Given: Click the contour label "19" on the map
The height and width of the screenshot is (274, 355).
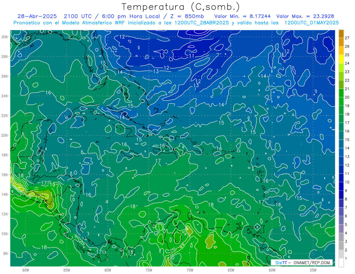Looking at the screenshot, I should coord(52,185).
